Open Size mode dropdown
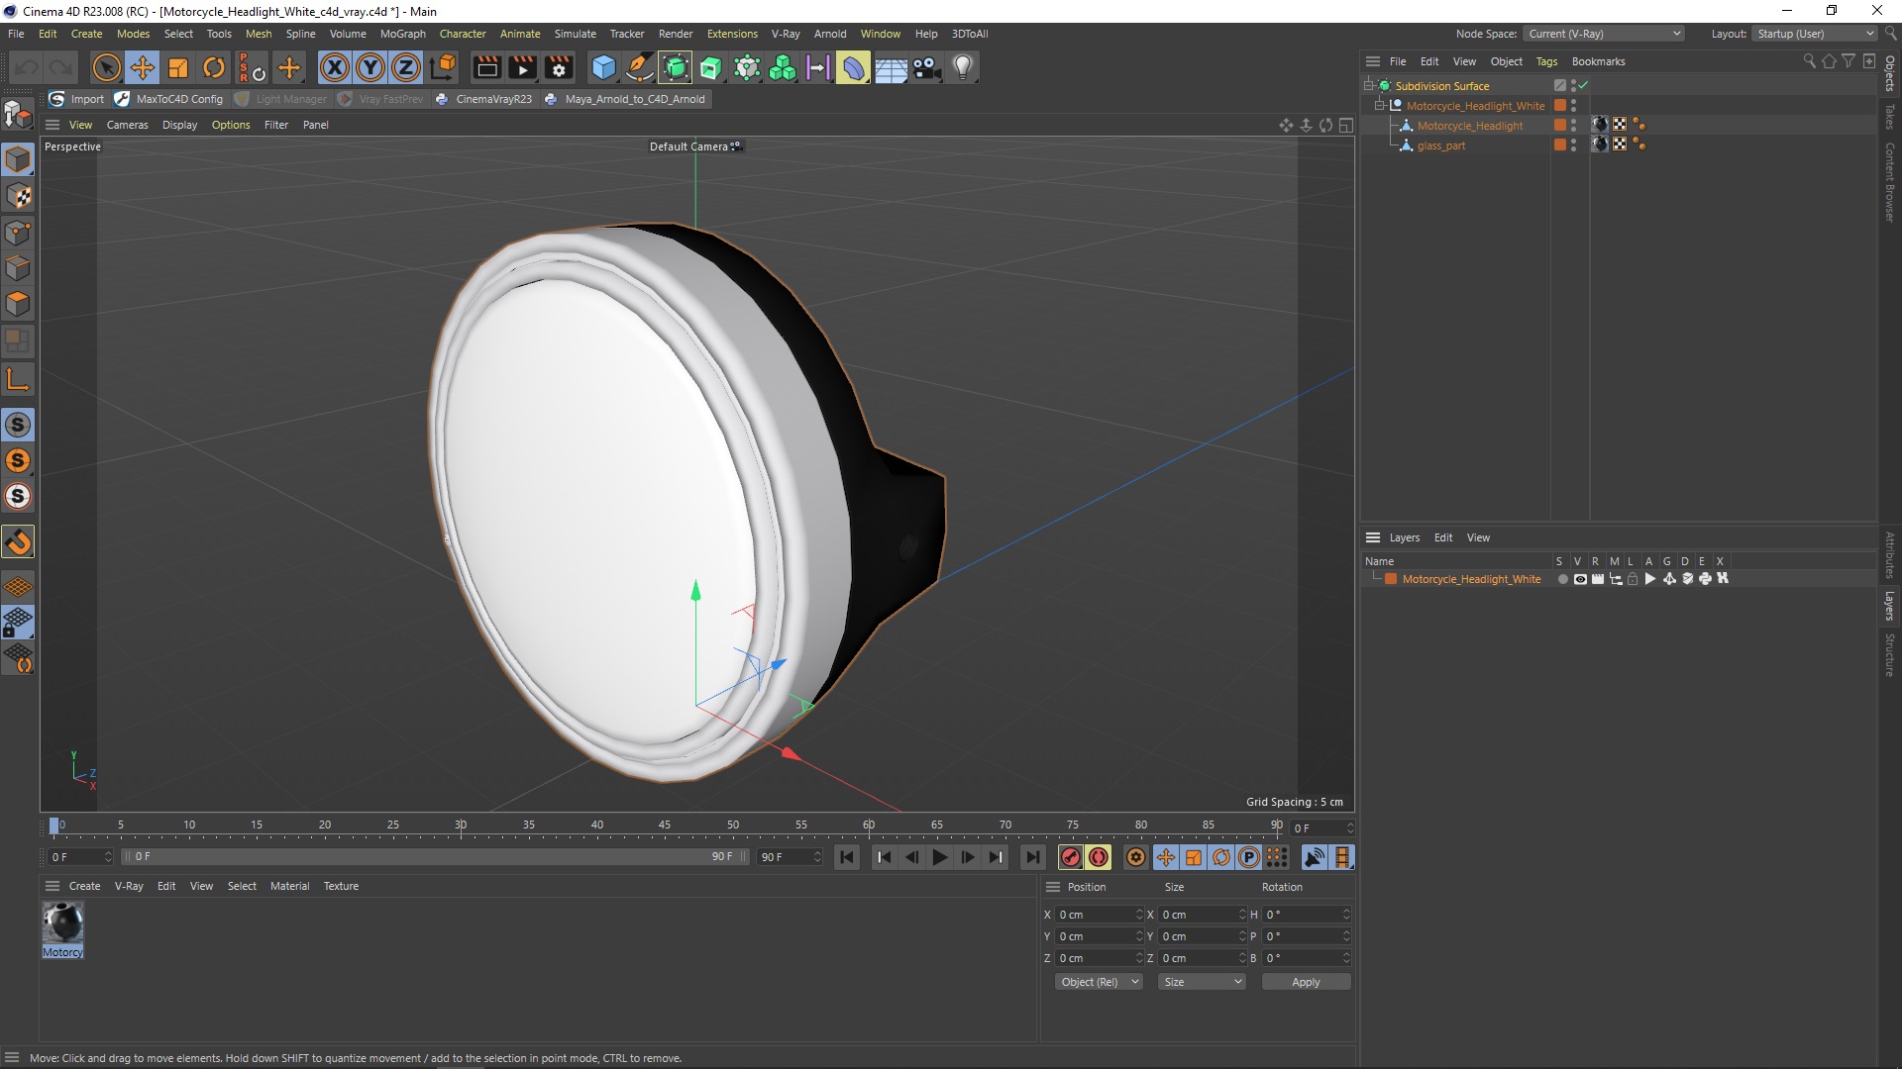The height and width of the screenshot is (1069, 1902). tap(1202, 982)
